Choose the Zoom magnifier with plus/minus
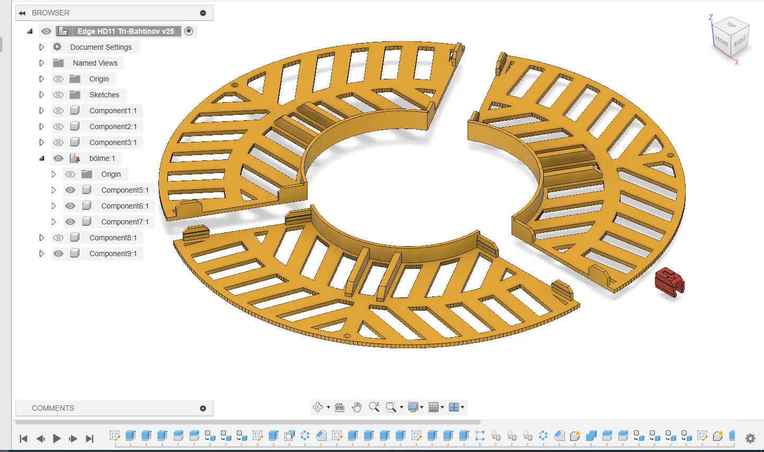Viewport: 764px width, 452px height. [374, 407]
